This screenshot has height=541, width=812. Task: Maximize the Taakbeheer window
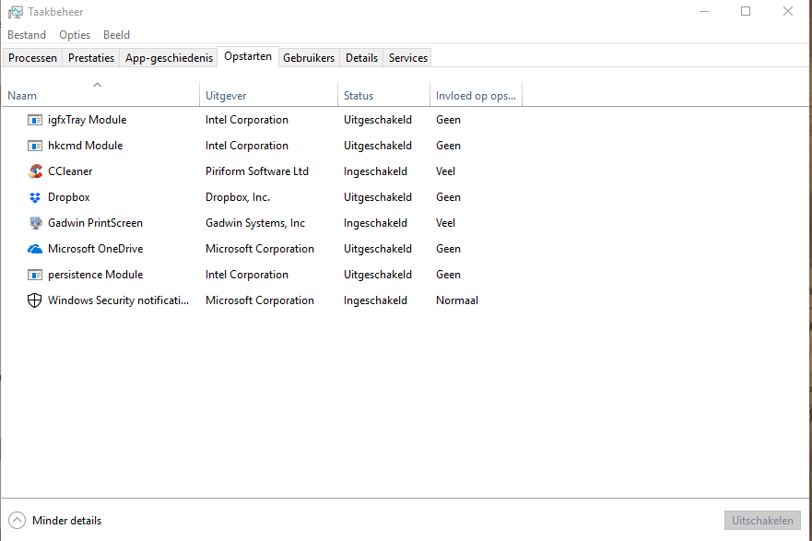pyautogui.click(x=746, y=11)
